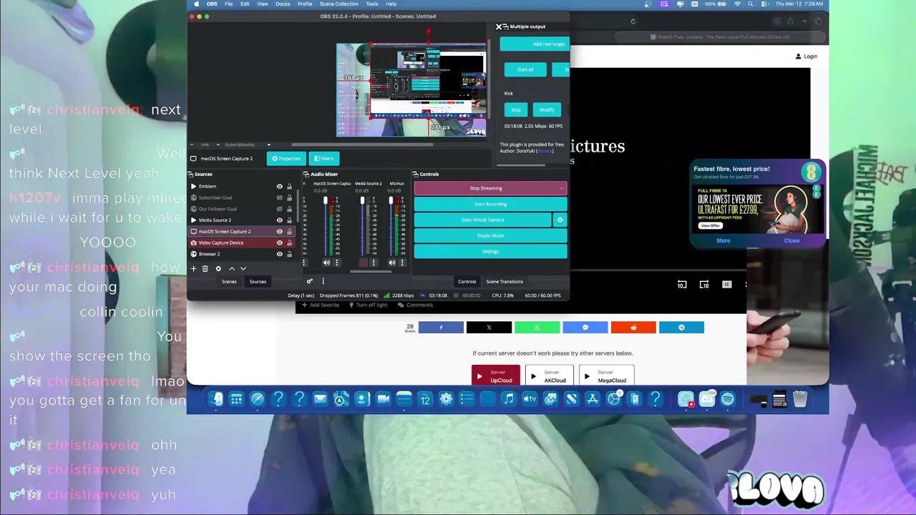This screenshot has height=515, width=916.
Task: Open Spotlight search in menu bar
Action: [750, 4]
